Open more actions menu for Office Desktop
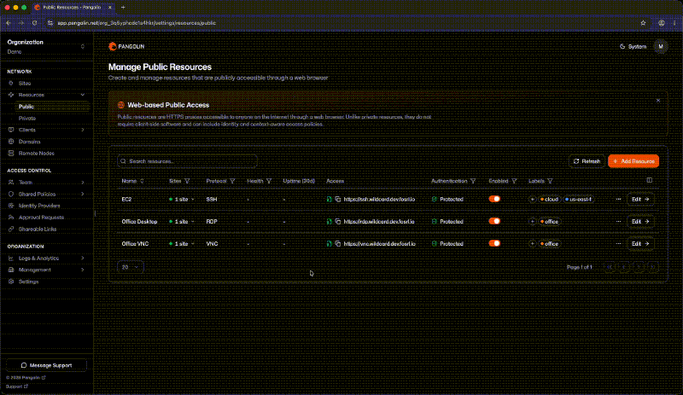The image size is (683, 395). pos(618,222)
